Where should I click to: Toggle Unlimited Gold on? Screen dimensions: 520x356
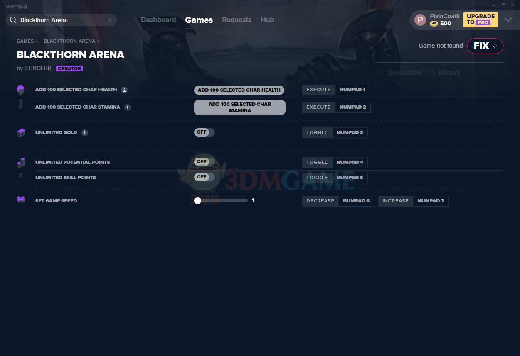[x=205, y=132]
